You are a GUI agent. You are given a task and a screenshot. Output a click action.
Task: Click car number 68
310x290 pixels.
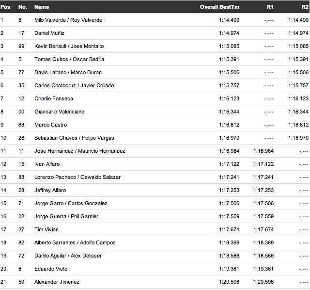[x=21, y=125]
